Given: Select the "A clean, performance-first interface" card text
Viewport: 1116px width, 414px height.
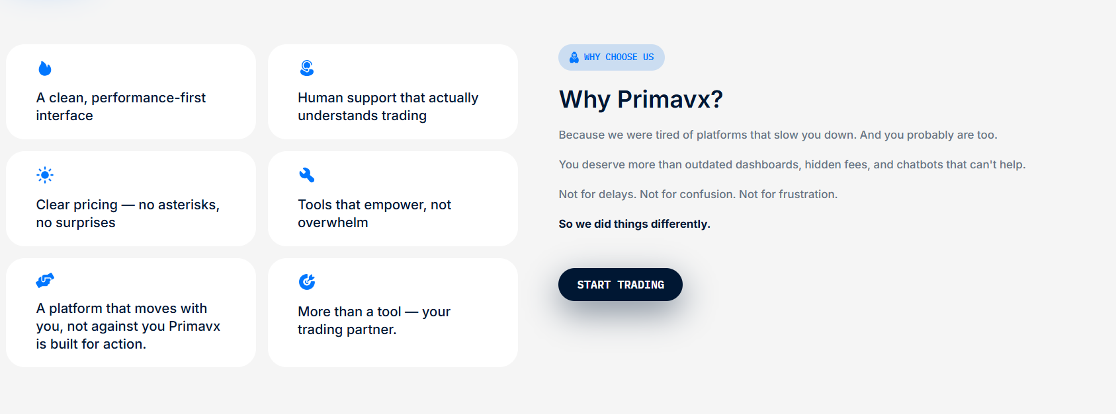Looking at the screenshot, I should point(121,106).
